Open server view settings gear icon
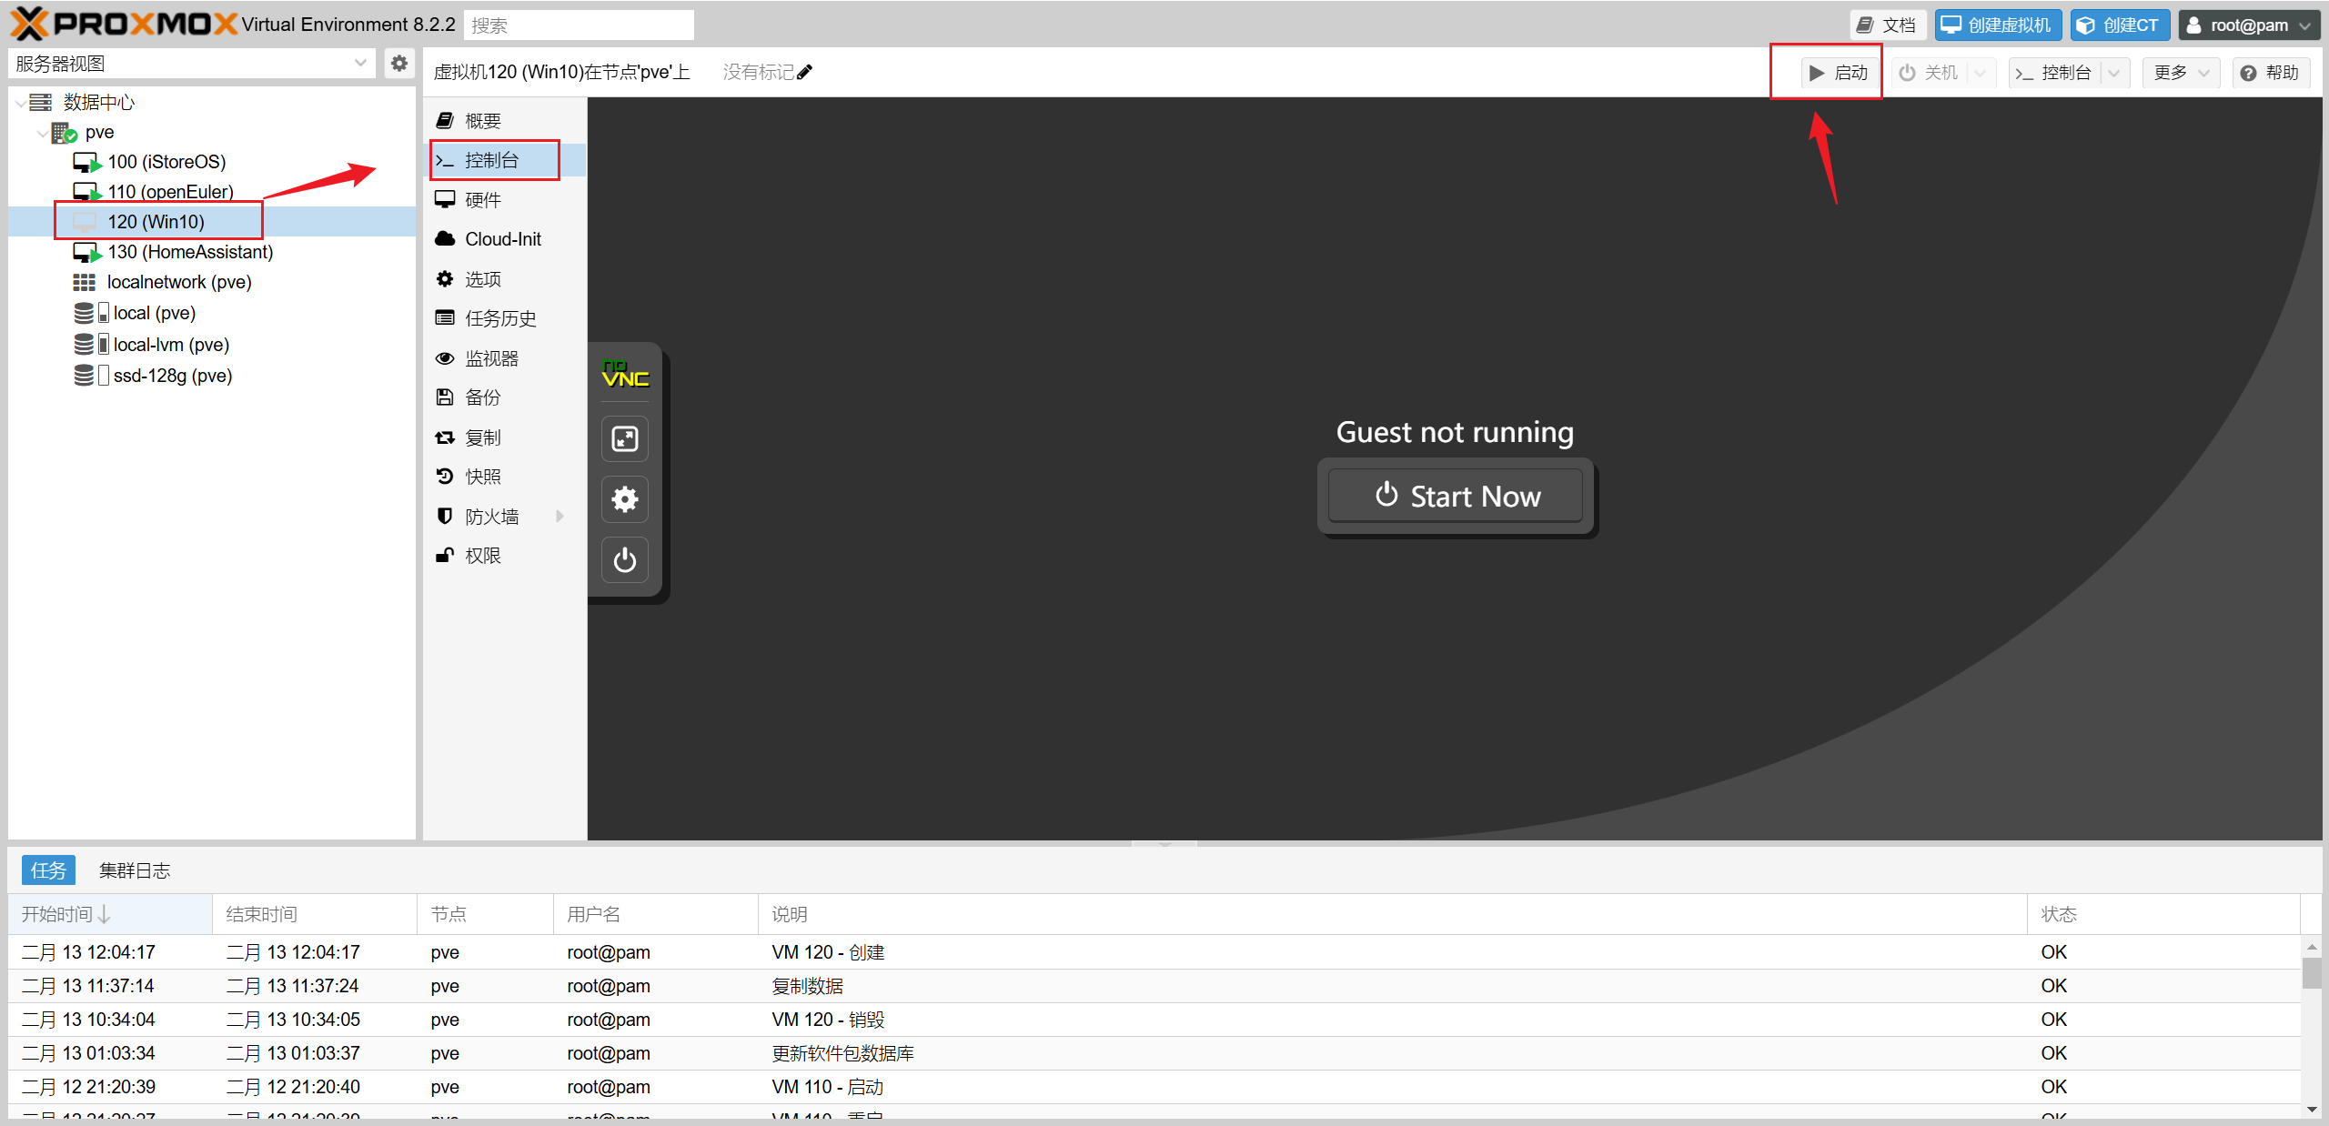Viewport: 2329px width, 1126px height. click(398, 64)
